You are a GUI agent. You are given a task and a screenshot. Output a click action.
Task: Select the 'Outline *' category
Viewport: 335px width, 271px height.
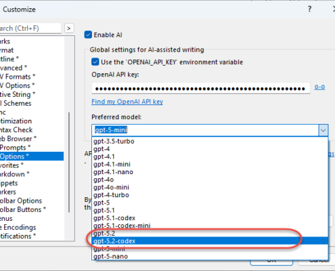pos(32,59)
